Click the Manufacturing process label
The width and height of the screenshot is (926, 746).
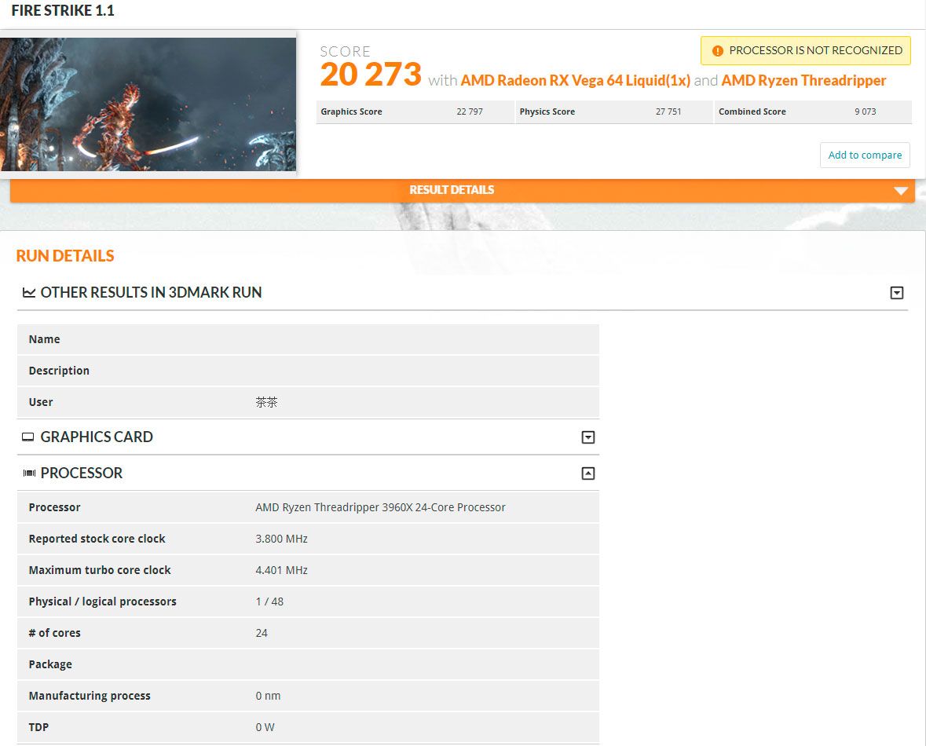(x=90, y=696)
